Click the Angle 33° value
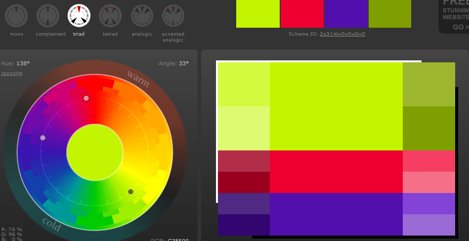The height and width of the screenshot is (241, 469). [183, 63]
